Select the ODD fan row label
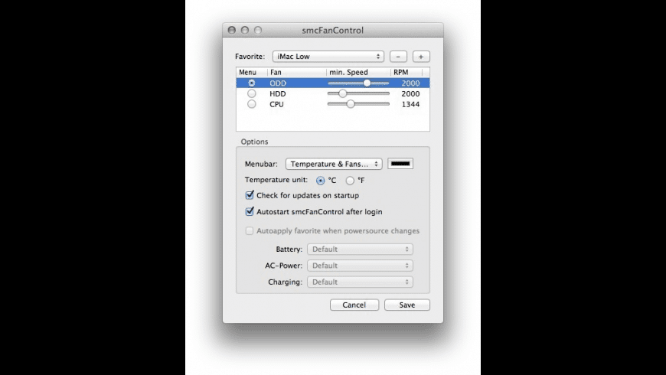Image resolution: width=666 pixels, height=375 pixels. coord(278,83)
